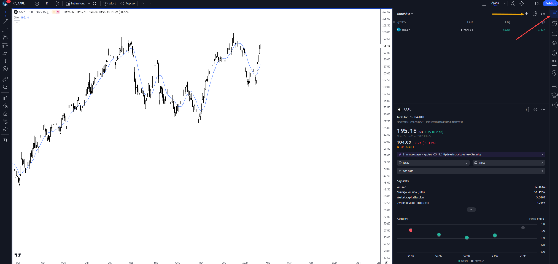The height and width of the screenshot is (264, 558).
Task: Toggle the watchlist panel sidebar button
Action: click(x=554, y=14)
